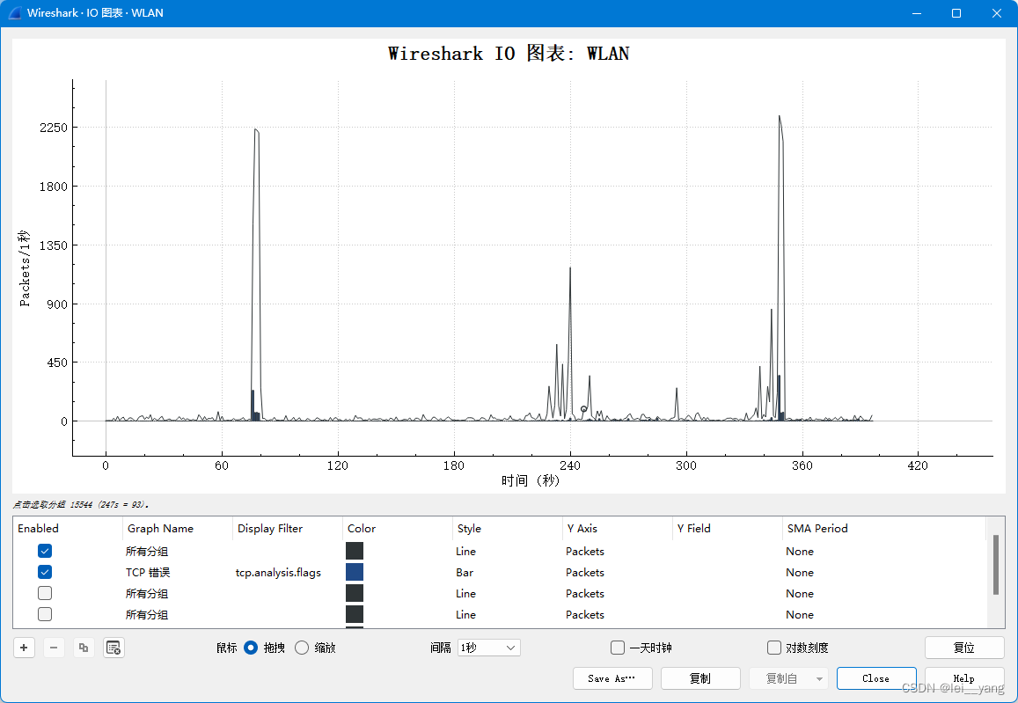Click the circular packet marker on the graph
Viewport: 1018px width, 703px height.
583,409
